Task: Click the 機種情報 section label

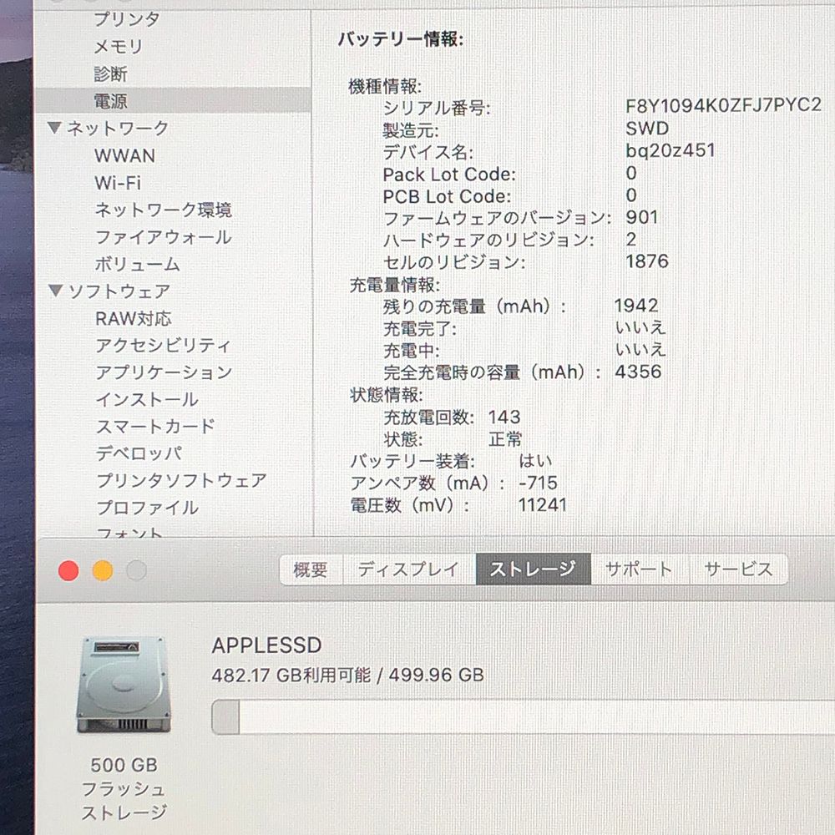Action: pos(385,86)
